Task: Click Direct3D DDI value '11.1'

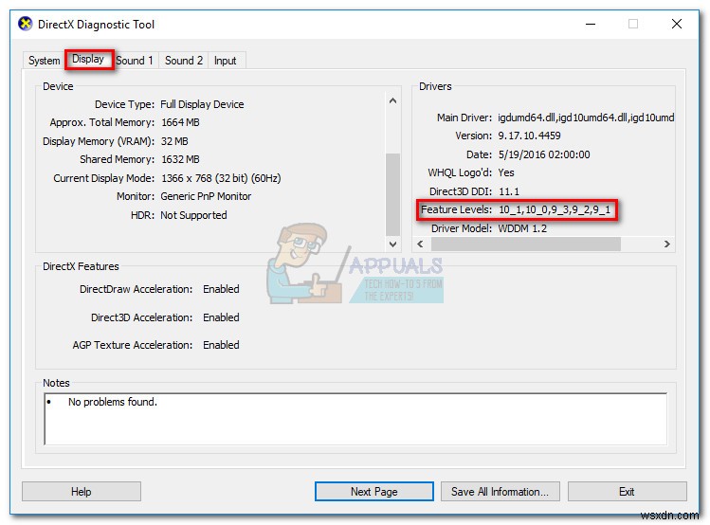Action: (x=509, y=191)
